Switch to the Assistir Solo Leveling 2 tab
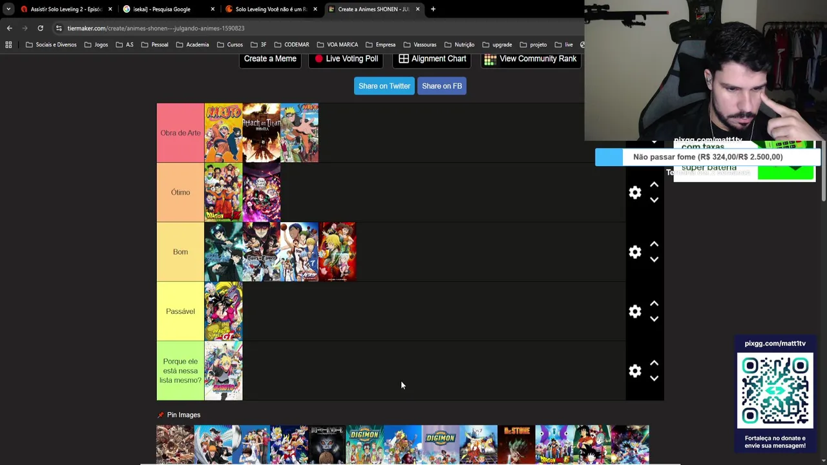The width and height of the screenshot is (827, 465). pyautogui.click(x=65, y=9)
